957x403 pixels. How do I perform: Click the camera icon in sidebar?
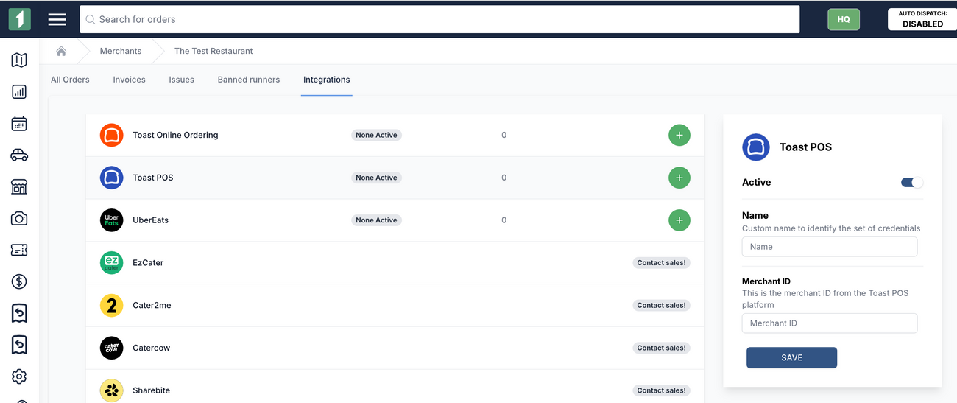(19, 219)
